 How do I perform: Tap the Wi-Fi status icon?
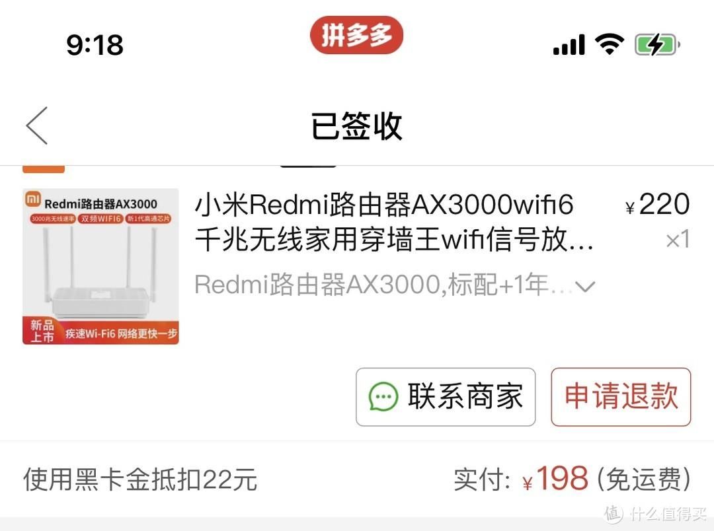[x=610, y=44]
